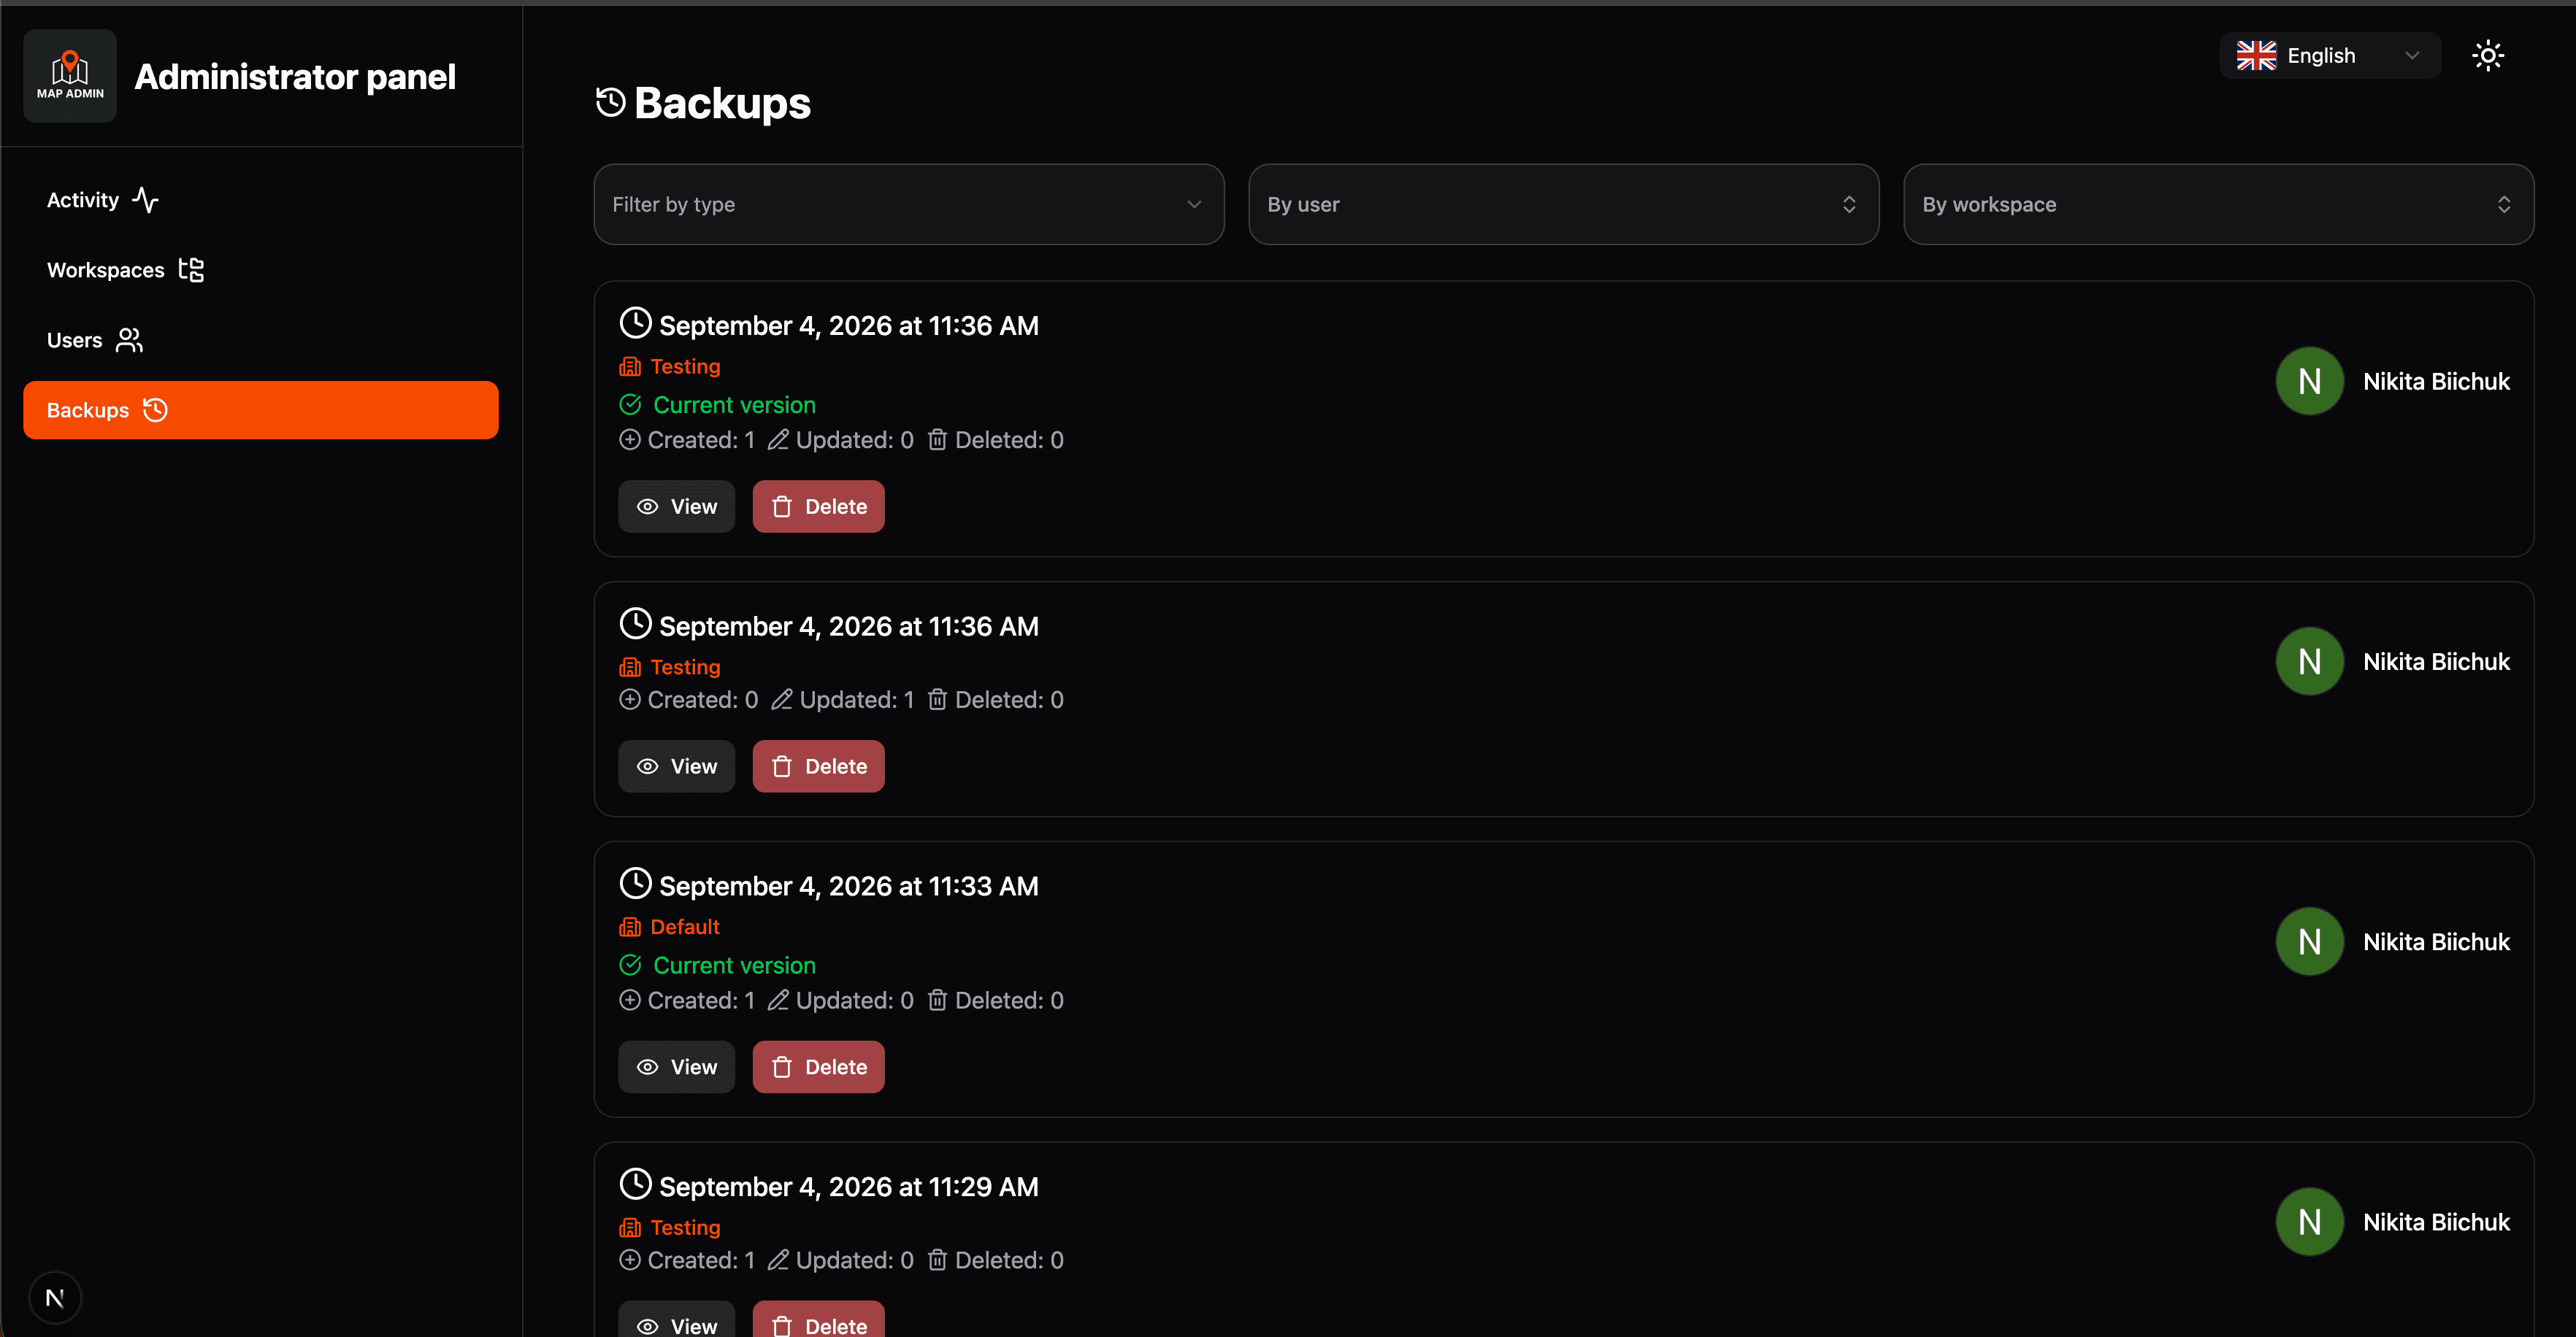Image resolution: width=2576 pixels, height=1337 pixels.
Task: Click the avatar on the Updated: 1 backup
Action: tap(2310, 661)
